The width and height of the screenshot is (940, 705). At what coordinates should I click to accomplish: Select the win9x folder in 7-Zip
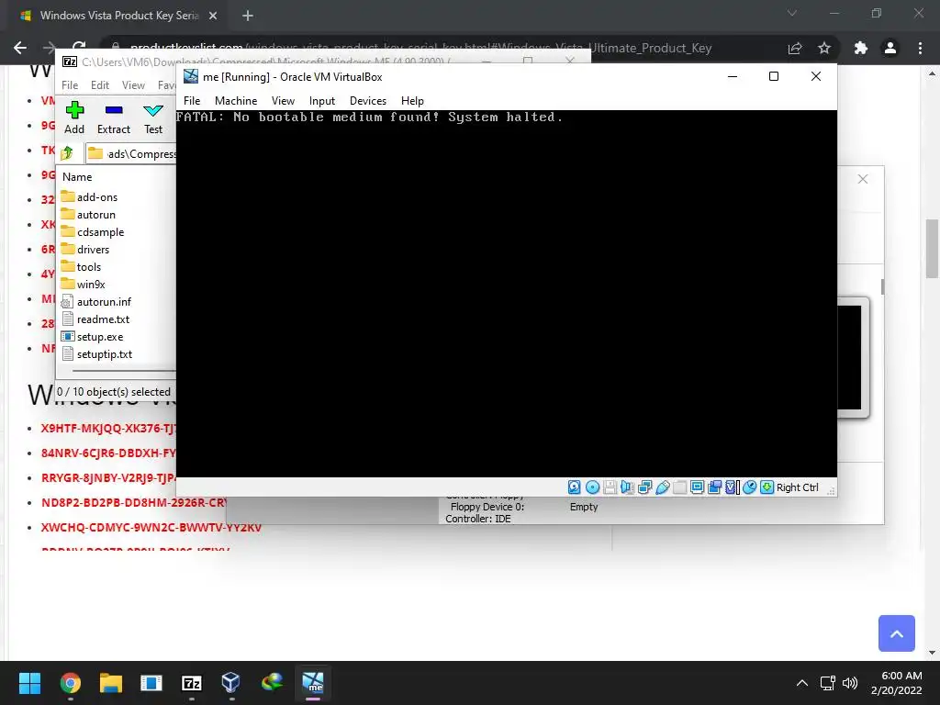pos(84,285)
